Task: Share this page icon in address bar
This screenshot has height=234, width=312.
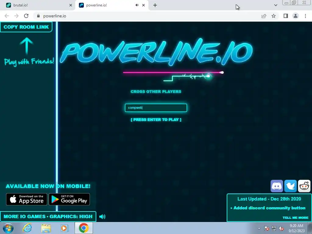Action: pyautogui.click(x=264, y=16)
